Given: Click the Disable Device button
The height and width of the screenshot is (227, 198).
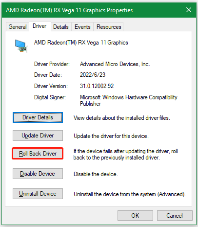Looking at the screenshot, I should click(x=38, y=174).
